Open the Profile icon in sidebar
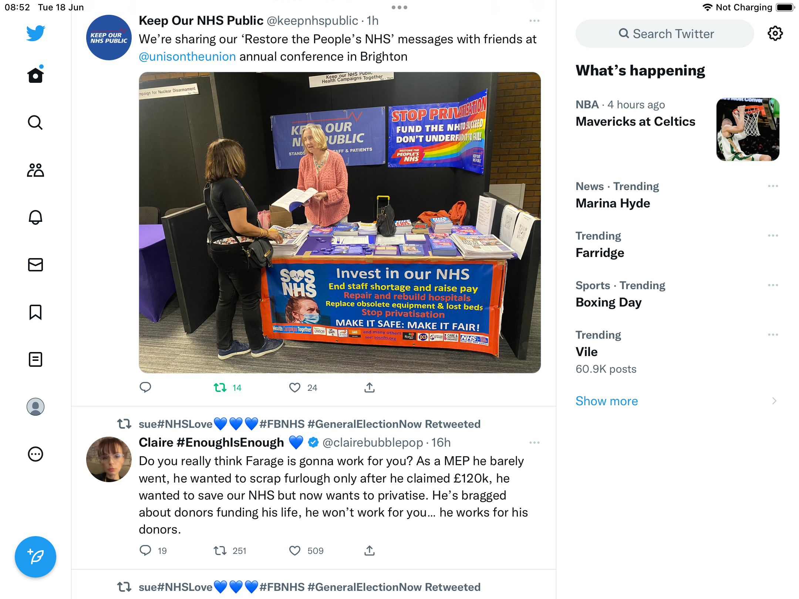The width and height of the screenshot is (799, 599). pos(36,407)
